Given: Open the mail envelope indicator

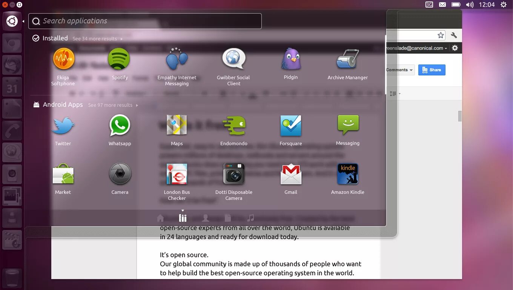Looking at the screenshot, I should pyautogui.click(x=442, y=5).
